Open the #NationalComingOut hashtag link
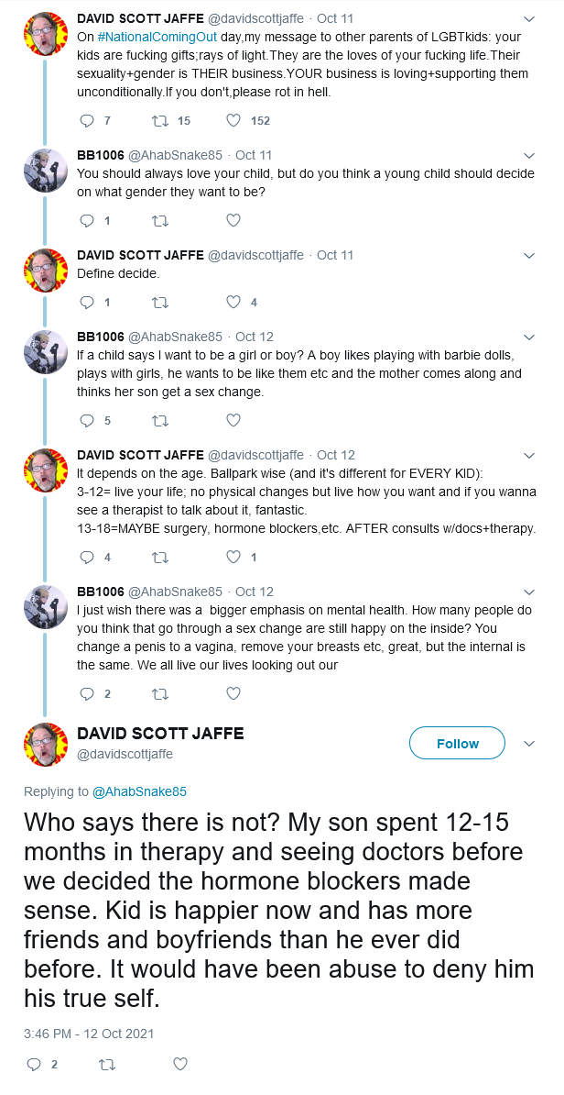Viewport: 564px width, 1095px height. 157,37
